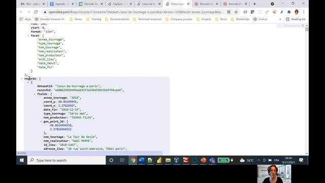Screen dimensions: 325x183
Task: Open Chrome's three-dot menu
Action: click(304, 12)
